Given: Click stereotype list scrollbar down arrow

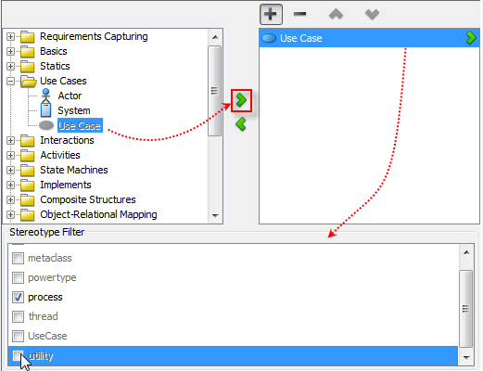Looking at the screenshot, I should (466, 358).
